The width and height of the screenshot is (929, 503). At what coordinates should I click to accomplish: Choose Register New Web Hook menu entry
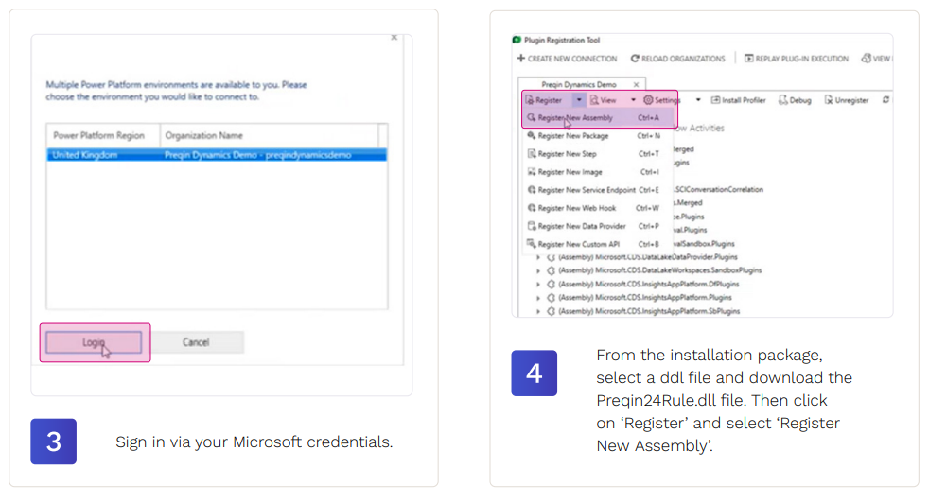point(599,208)
